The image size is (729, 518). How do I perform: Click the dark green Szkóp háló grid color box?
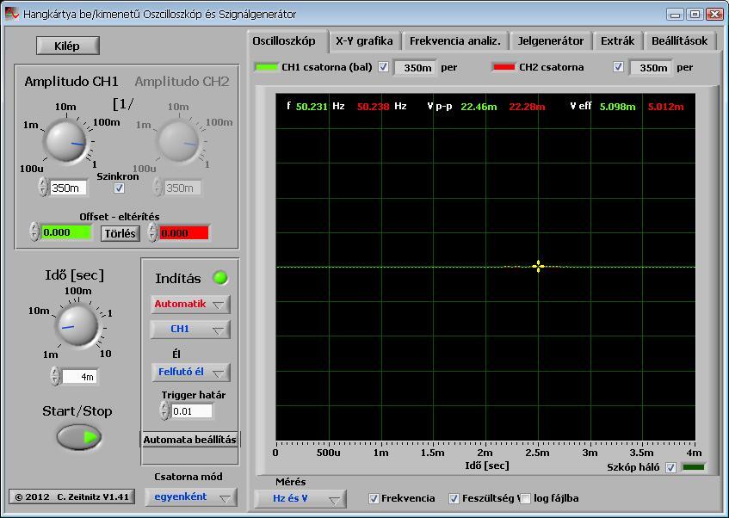tap(693, 467)
